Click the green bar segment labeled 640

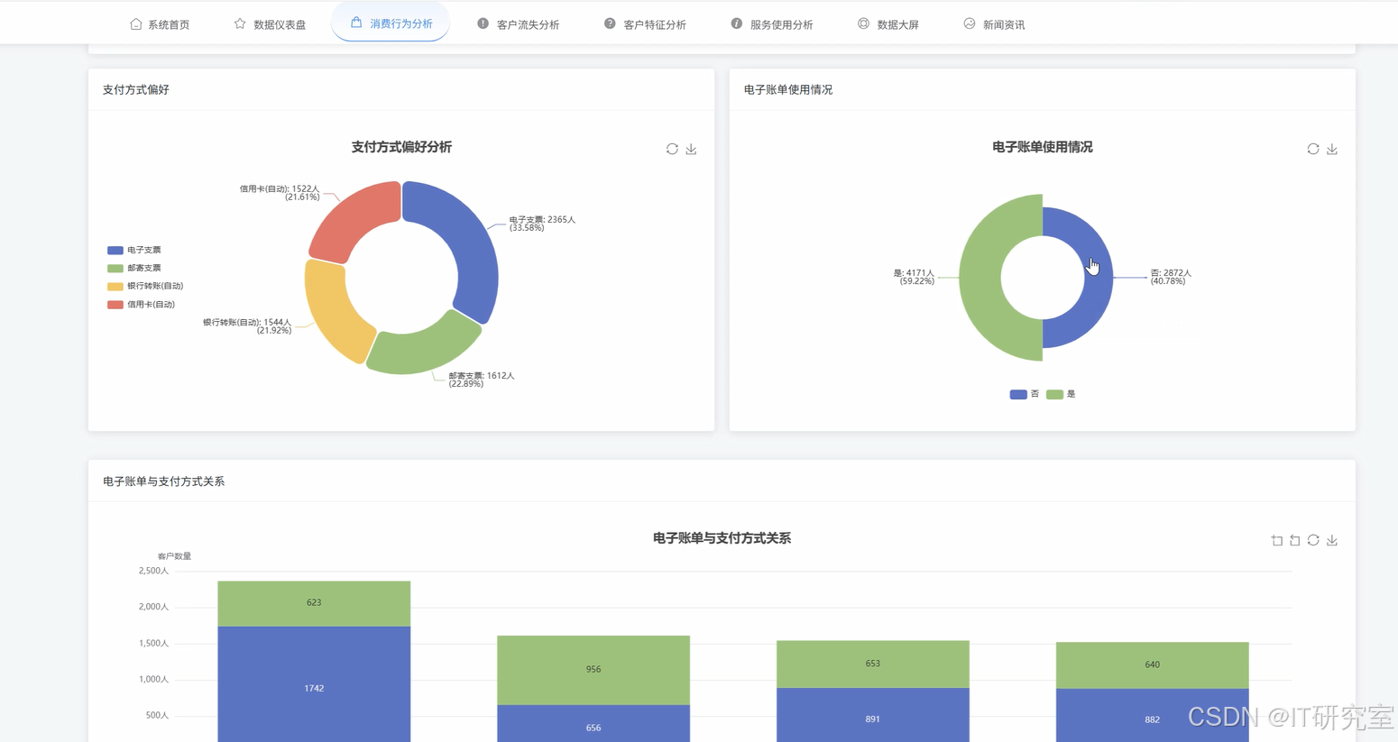1153,665
